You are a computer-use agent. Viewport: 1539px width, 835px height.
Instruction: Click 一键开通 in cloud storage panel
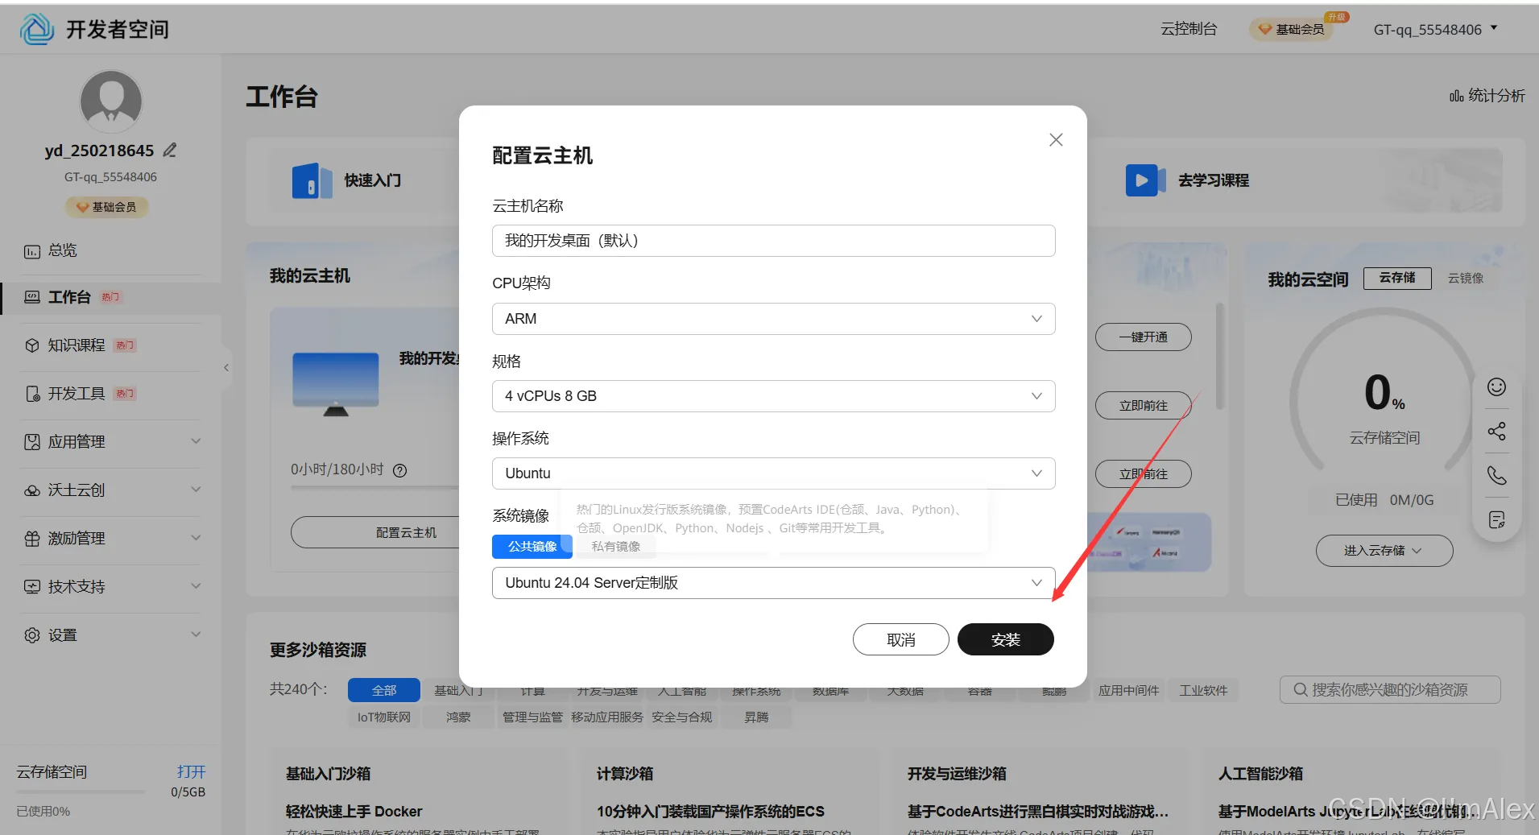pos(1143,337)
